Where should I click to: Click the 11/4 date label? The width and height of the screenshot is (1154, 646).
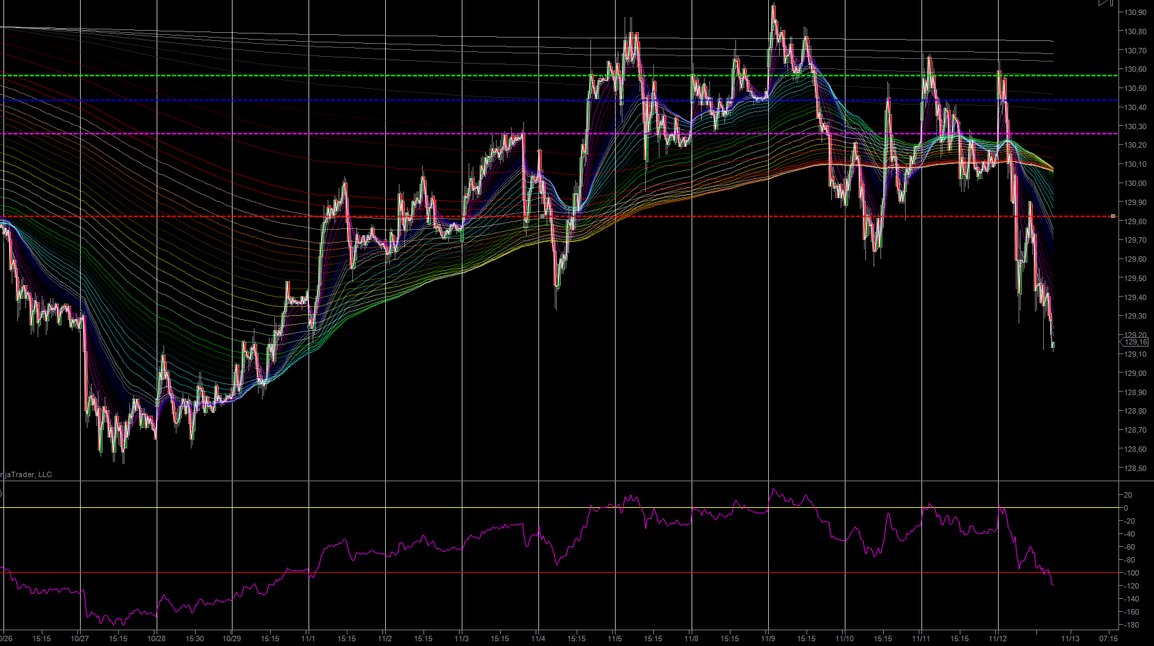(x=538, y=639)
